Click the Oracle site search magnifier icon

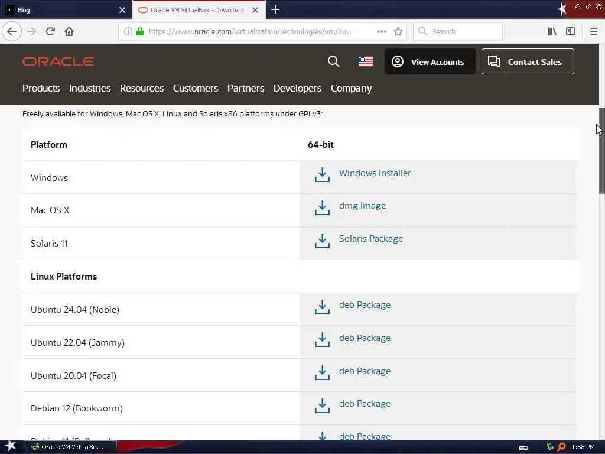333,61
